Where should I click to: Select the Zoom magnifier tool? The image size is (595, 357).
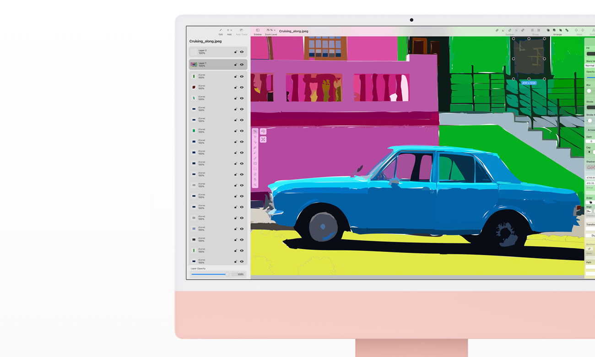(x=255, y=185)
